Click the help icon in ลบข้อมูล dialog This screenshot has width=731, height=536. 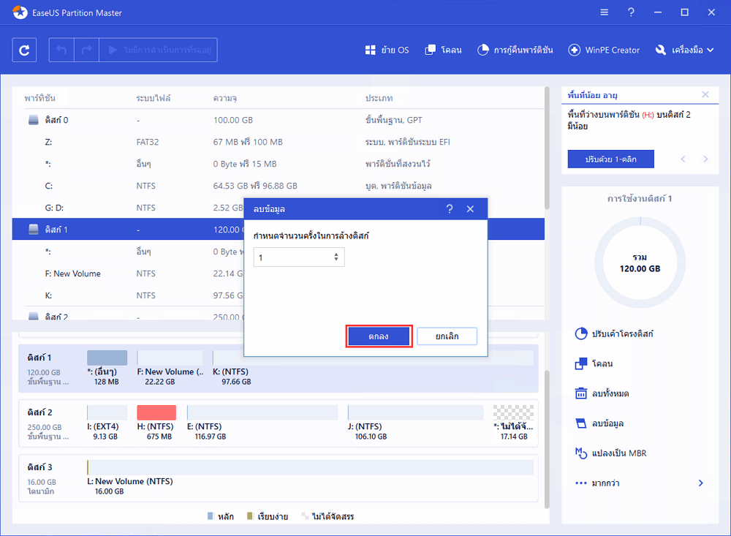click(450, 209)
